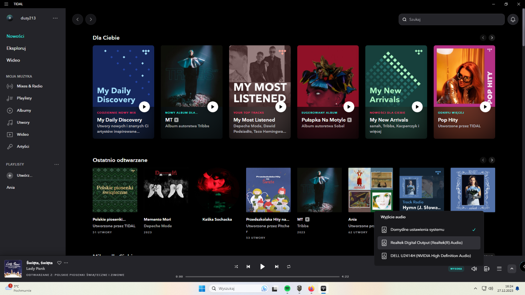Image resolution: width=525 pixels, height=295 pixels.
Task: Toggle shuffle playback
Action: point(236,266)
